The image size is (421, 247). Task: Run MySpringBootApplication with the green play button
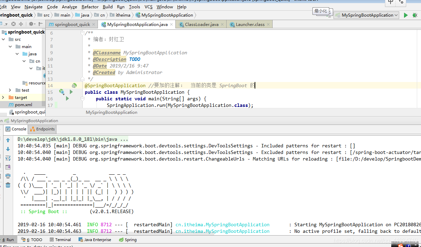406,15
